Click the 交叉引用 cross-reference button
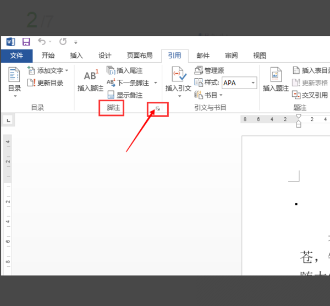This screenshot has height=306, width=330. click(310, 95)
